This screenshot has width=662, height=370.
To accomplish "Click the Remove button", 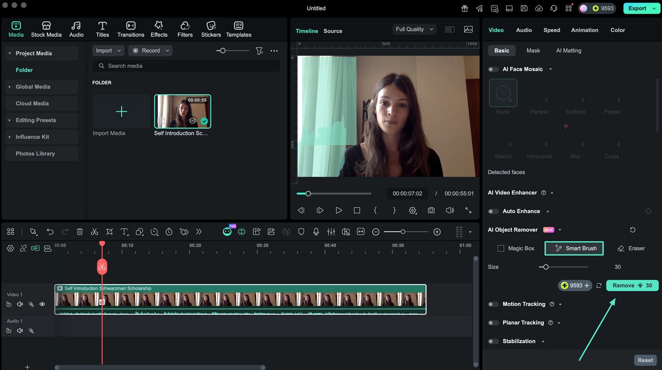I will [632, 286].
